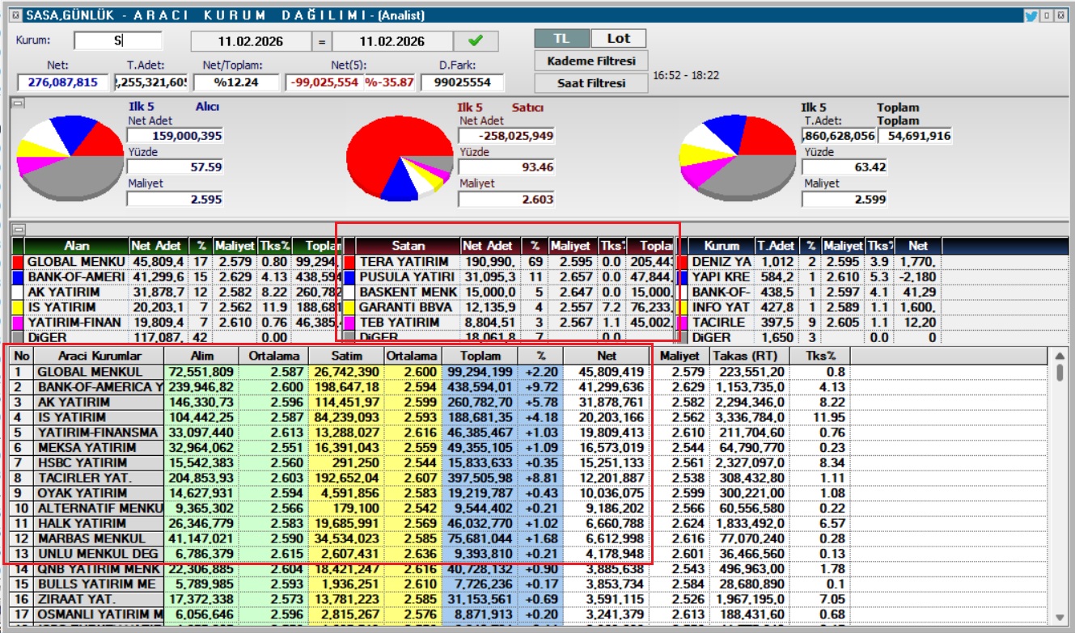1075x633 pixels.
Task: Click the Twitter bird icon in title bar
Action: click(1031, 15)
